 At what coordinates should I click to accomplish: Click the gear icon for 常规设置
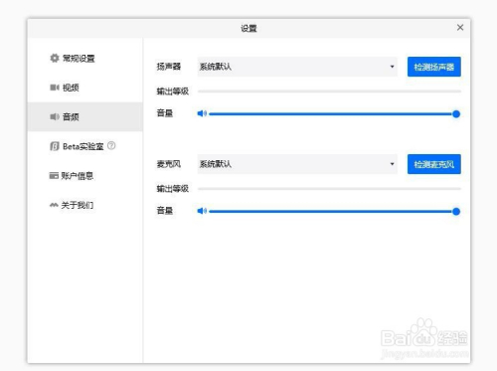[x=55, y=58]
